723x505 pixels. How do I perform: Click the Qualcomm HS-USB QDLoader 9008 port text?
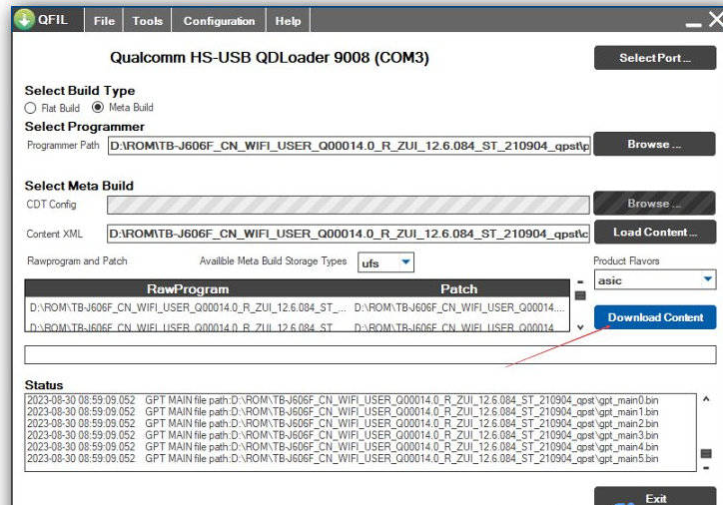[270, 58]
